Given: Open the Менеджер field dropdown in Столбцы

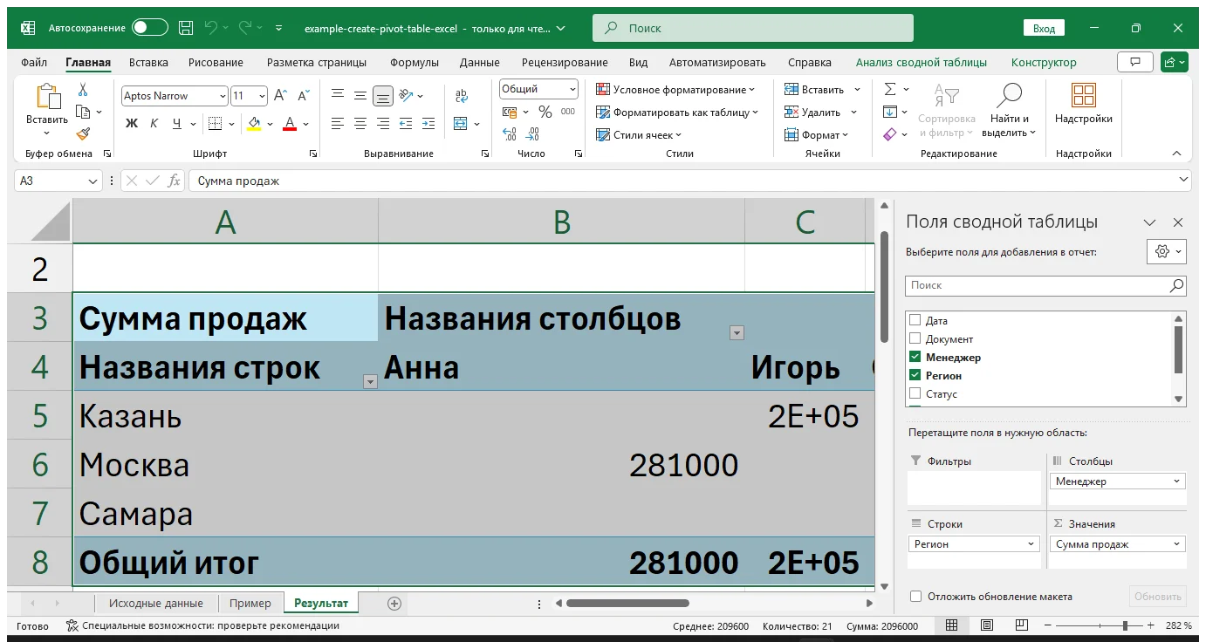Looking at the screenshot, I should point(1176,481).
